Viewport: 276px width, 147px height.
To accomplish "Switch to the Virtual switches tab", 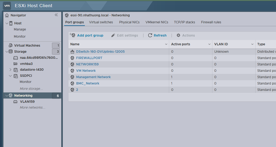I will [x=101, y=22].
